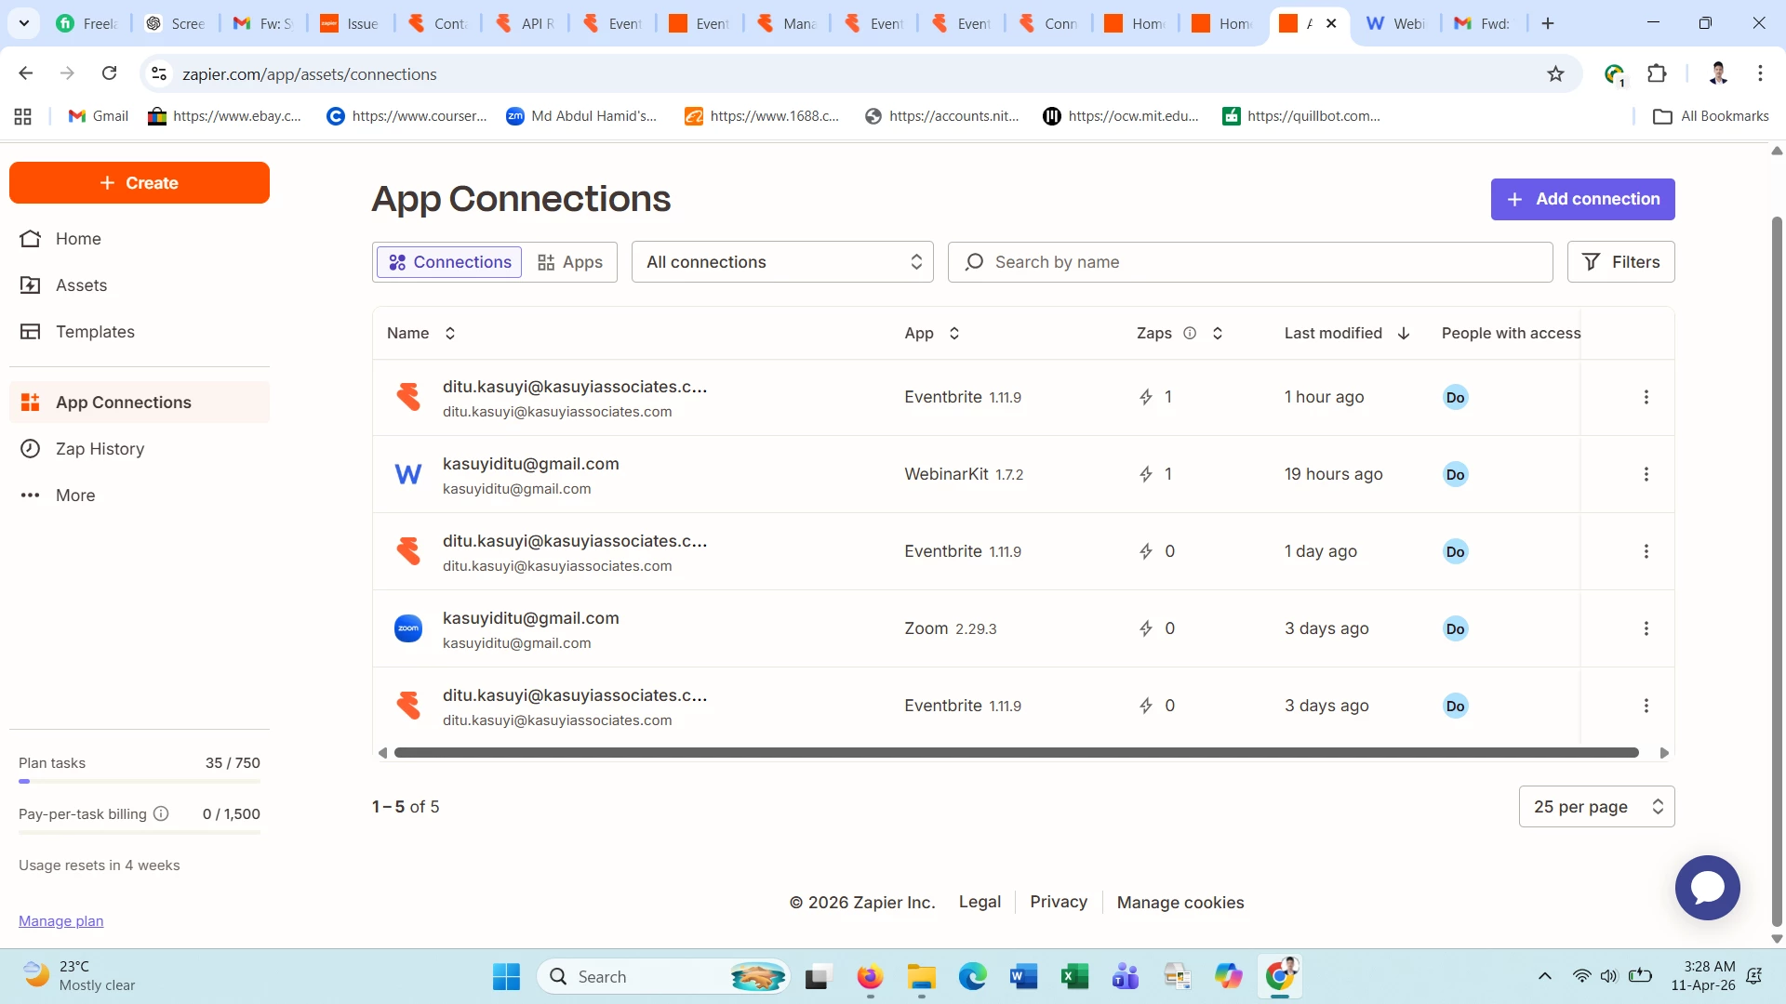1786x1004 pixels.
Task: Click the Zaps info icon in header
Action: 1190,333
